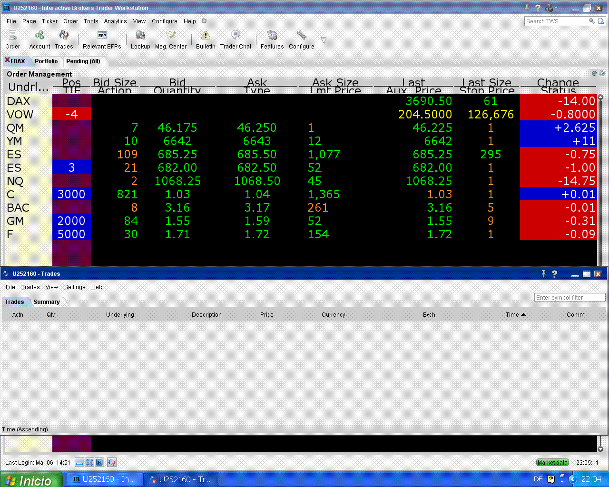Viewport: 609px width, 487px height.
Task: Start Trader Chat
Action: (x=236, y=40)
